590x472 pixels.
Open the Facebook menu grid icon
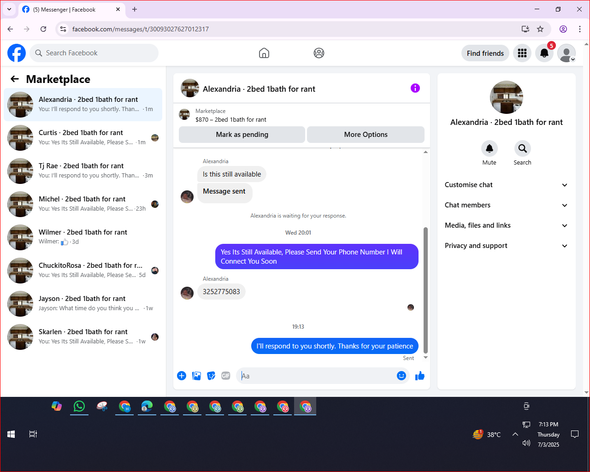tap(522, 53)
